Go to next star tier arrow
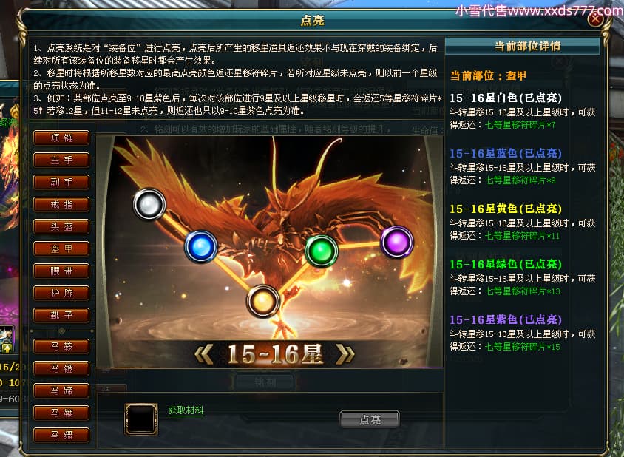This screenshot has height=457, width=624. tap(345, 354)
